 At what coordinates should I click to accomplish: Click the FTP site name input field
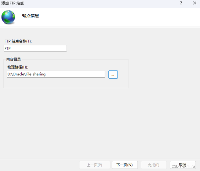click(x=35, y=48)
